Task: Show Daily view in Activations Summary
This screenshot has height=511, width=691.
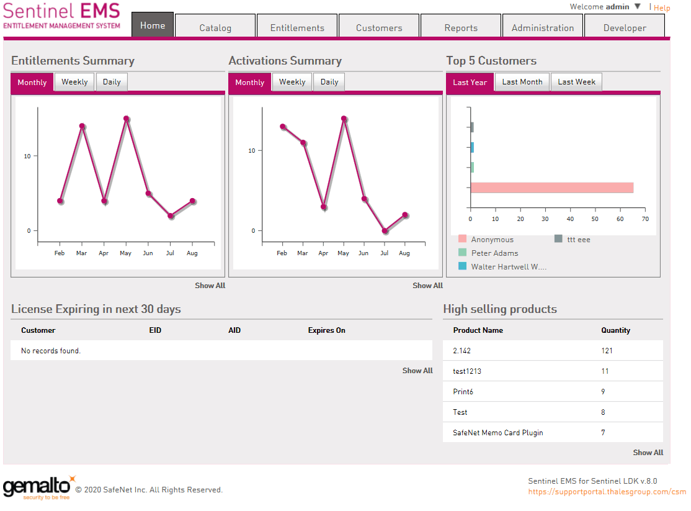Action: coord(329,82)
